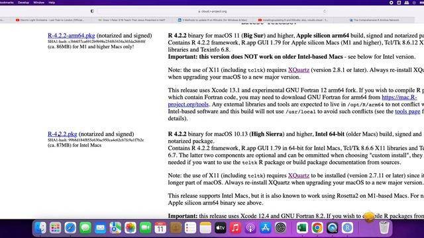Click '(ca. 87MB) for Intel Macs' text
Image resolution: width=424 pixels, height=238 pixels.
(75, 145)
